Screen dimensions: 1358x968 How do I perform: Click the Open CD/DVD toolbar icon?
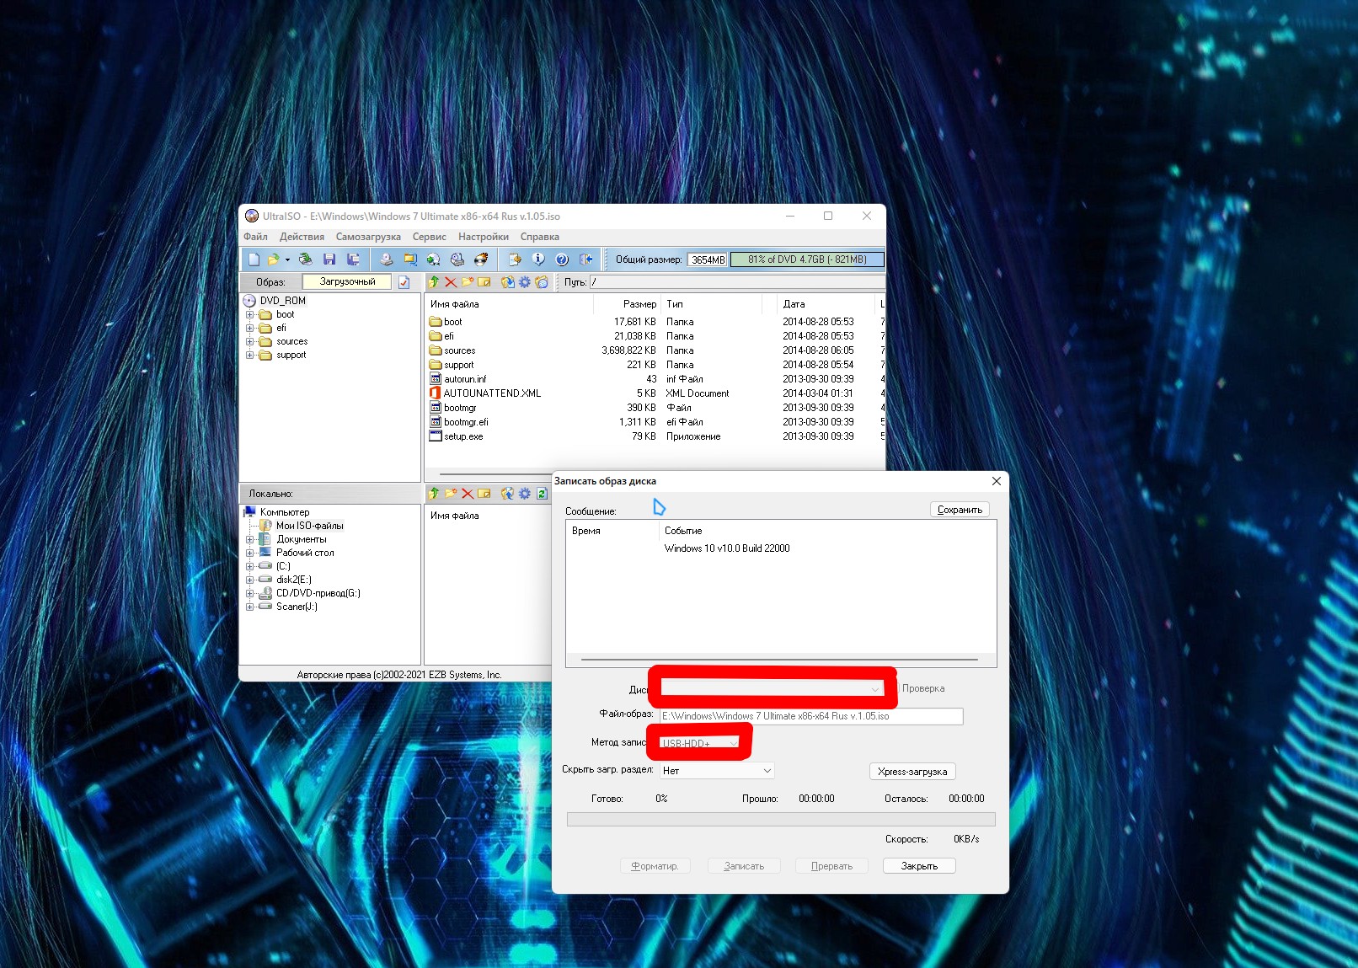pyautogui.click(x=305, y=259)
